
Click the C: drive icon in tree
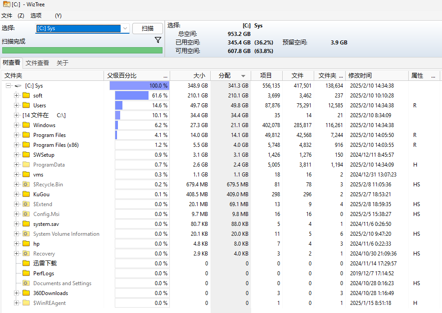click(x=18, y=85)
